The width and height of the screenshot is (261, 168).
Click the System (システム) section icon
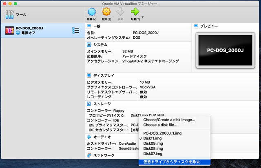point(89,44)
